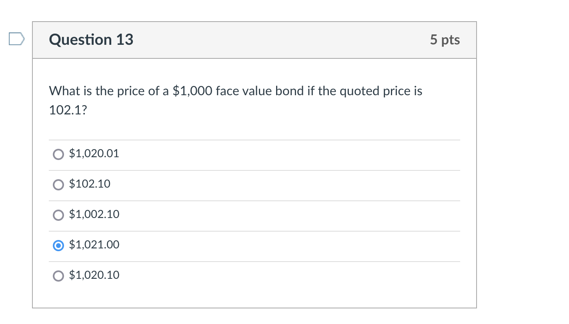Viewport: 569px width, 324px height.
Task: Choose the $1,002.10 radio button
Action: pyautogui.click(x=58, y=215)
